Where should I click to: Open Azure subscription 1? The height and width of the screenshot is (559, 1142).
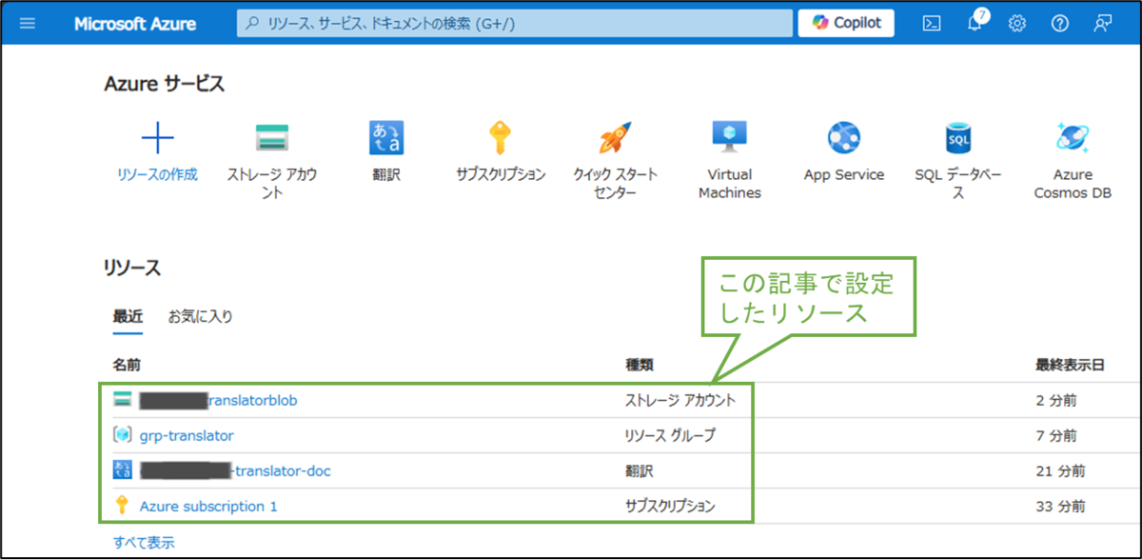click(x=208, y=506)
